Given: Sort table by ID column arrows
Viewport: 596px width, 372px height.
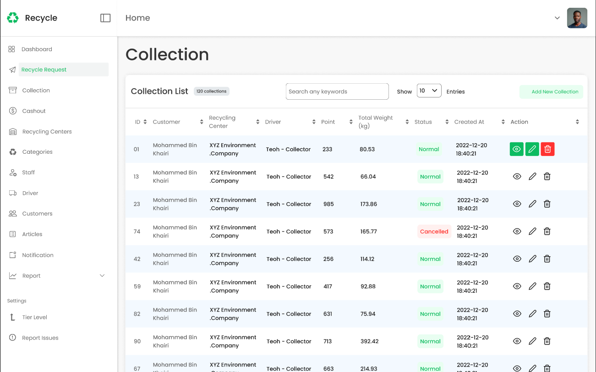Looking at the screenshot, I should (x=145, y=122).
